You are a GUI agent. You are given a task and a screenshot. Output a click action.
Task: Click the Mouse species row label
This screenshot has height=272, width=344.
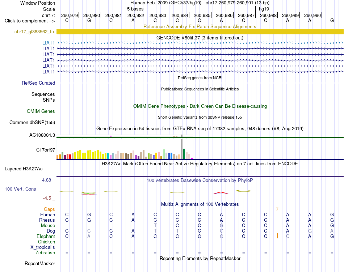[x=48, y=226]
